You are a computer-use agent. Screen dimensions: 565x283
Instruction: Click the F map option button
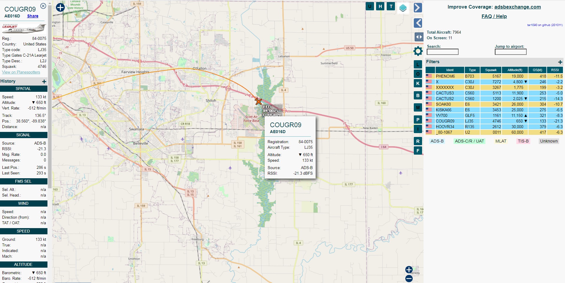[418, 151]
